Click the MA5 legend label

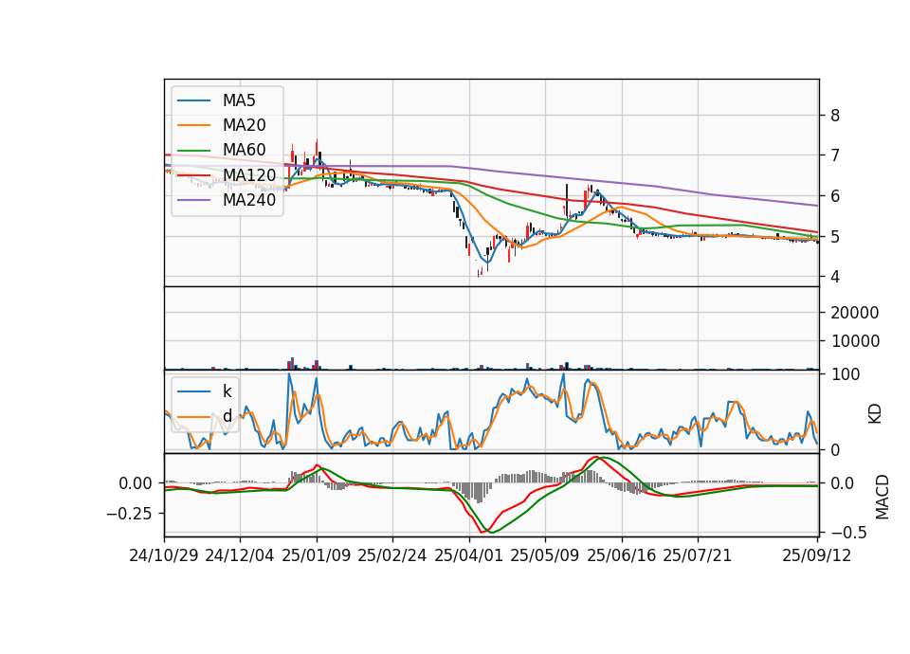click(239, 100)
